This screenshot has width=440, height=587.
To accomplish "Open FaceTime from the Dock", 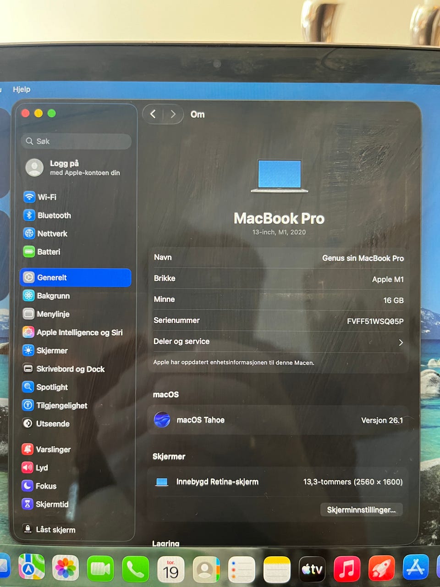I will pyautogui.click(x=100, y=569).
